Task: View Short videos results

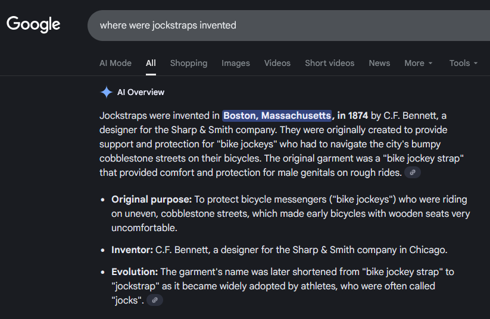Action: click(329, 63)
